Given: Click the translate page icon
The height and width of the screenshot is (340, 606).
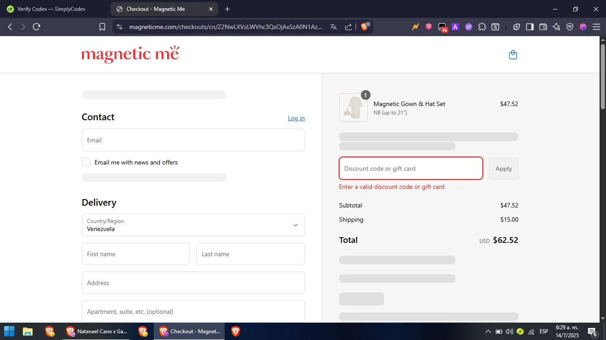Looking at the screenshot, I should pos(333,27).
